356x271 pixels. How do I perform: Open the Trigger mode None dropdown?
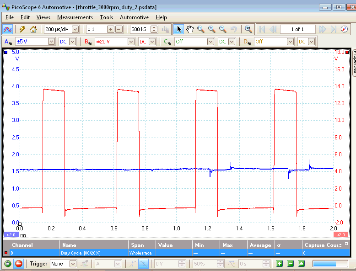click(x=73, y=264)
